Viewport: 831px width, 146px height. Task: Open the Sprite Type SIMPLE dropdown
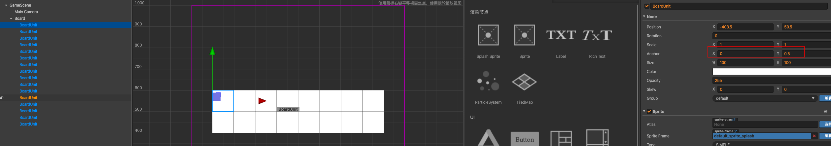(x=772, y=144)
